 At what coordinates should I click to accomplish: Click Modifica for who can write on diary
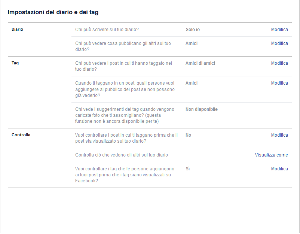(279, 30)
